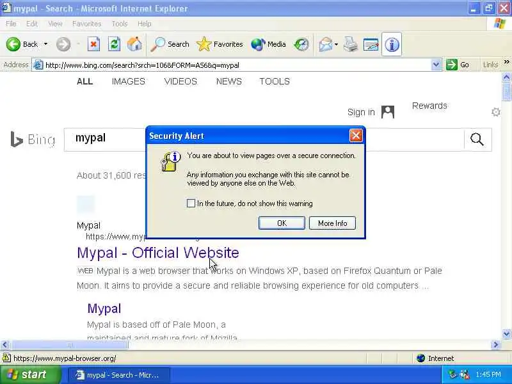Viewport: 512px width, 384px height.
Task: Open the Windows start menu
Action: pyautogui.click(x=30, y=374)
